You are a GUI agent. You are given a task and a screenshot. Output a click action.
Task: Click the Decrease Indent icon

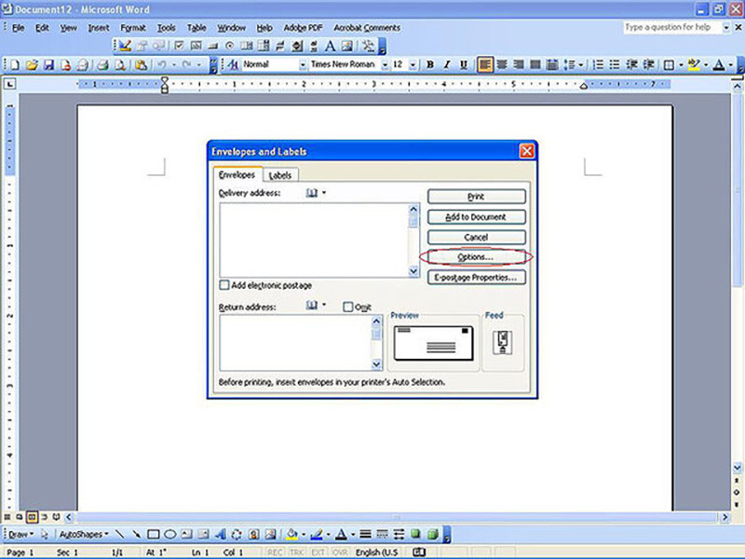(632, 64)
